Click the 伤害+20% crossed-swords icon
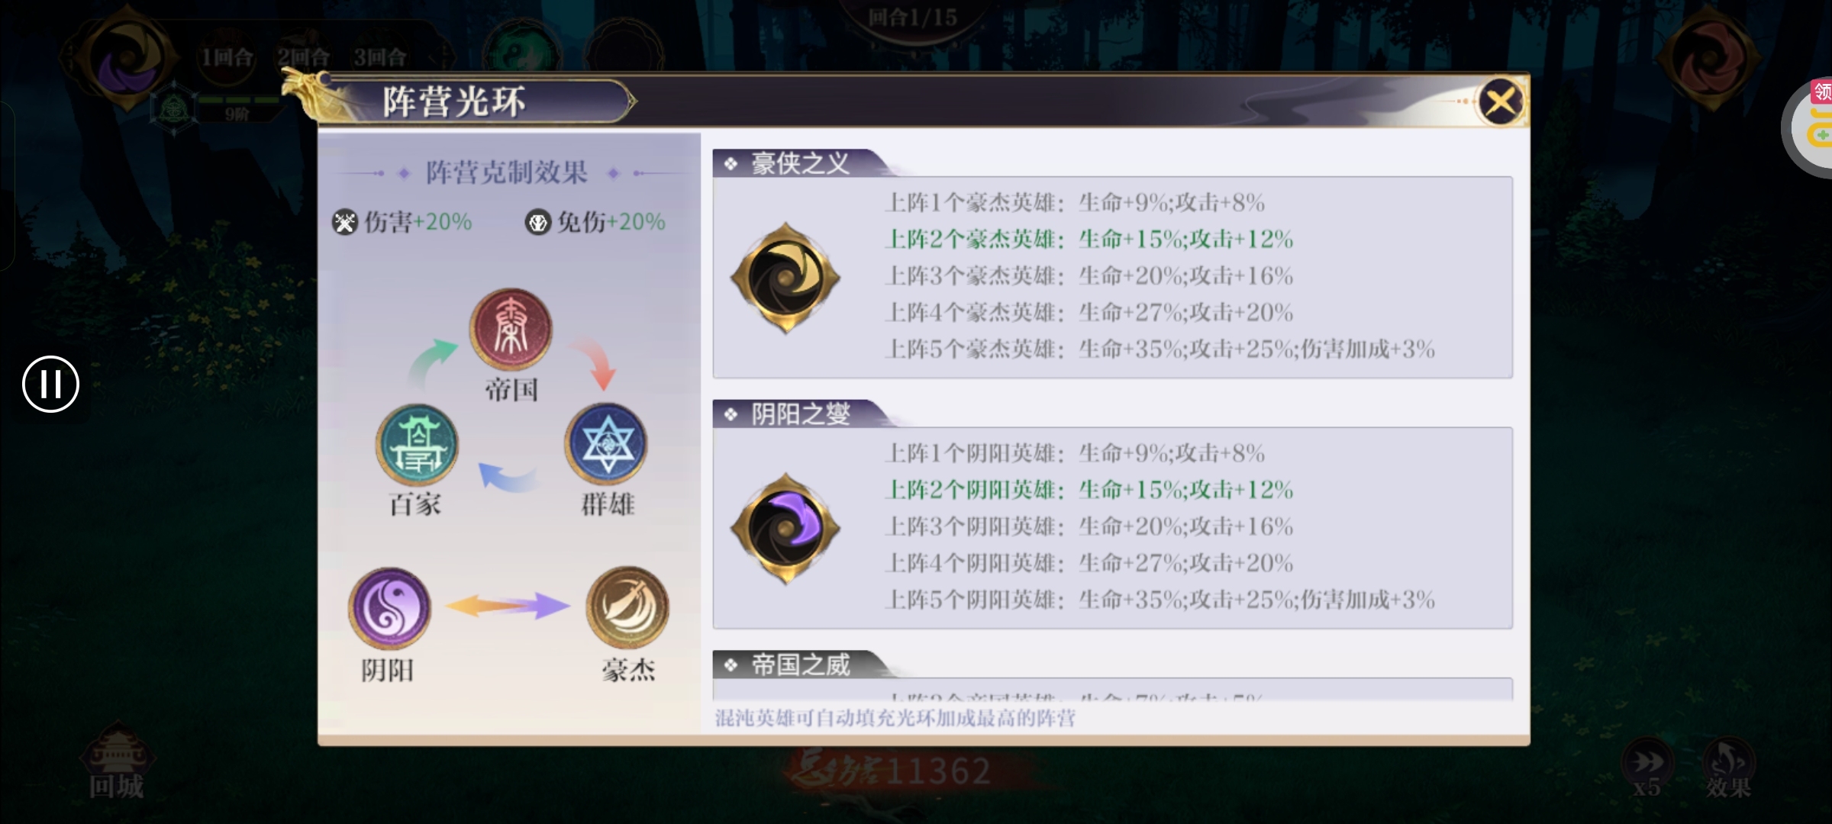1832x824 pixels. coord(345,222)
